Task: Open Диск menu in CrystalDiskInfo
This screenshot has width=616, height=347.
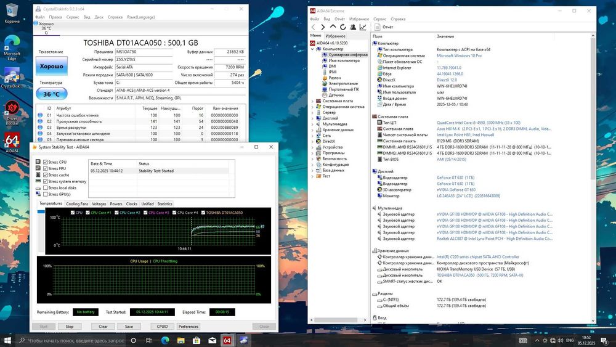Action: tap(99, 17)
